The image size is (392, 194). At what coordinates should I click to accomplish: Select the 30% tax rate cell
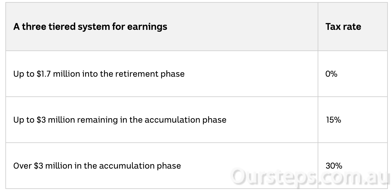[x=334, y=166]
